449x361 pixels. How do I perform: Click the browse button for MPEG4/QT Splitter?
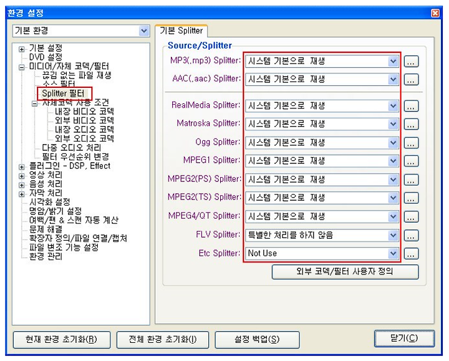pos(411,216)
